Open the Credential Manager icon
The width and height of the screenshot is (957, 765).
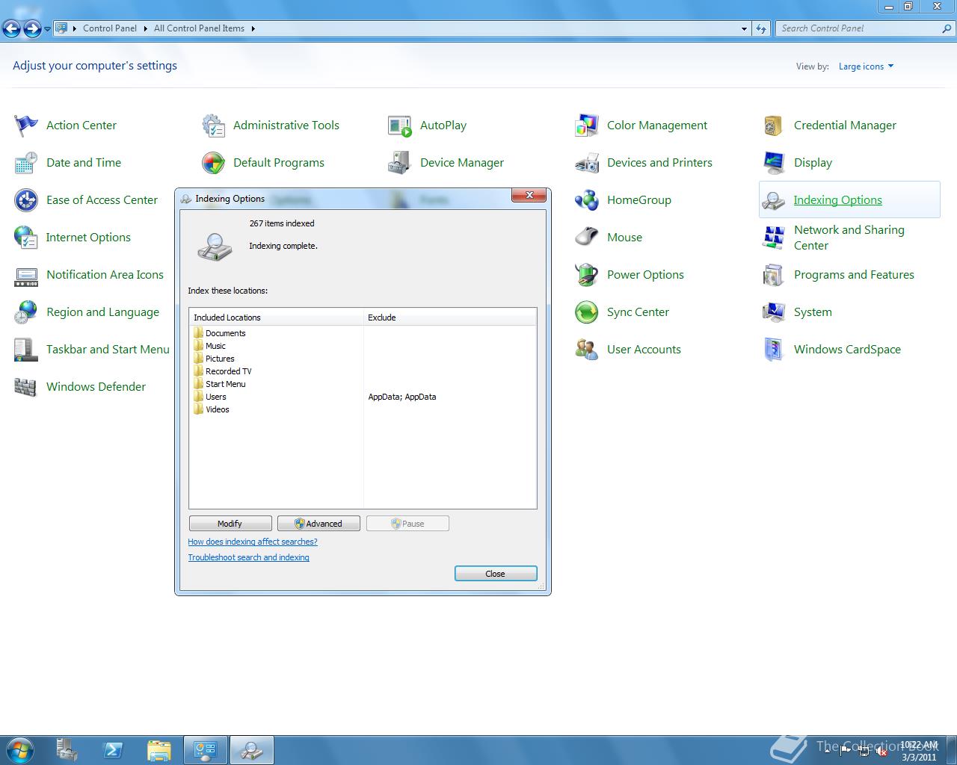[774, 126]
